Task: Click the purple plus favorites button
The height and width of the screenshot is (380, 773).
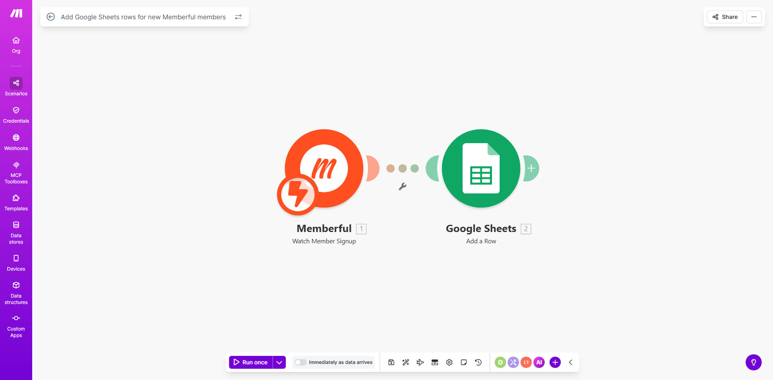Action: pos(555,362)
